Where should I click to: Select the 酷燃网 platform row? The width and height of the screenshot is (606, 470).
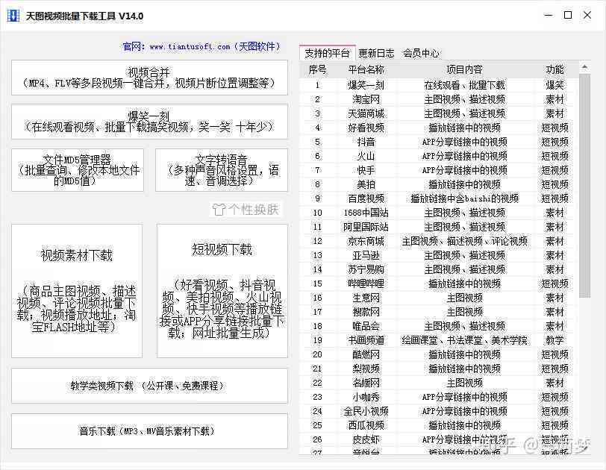[x=439, y=354]
